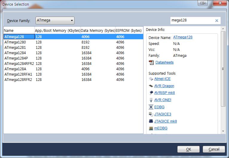Click the AVR Dragon tool icon
Screen dimensions: 229x158
tap(151, 86)
